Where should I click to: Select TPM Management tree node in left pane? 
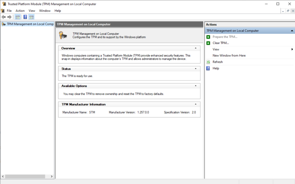pyautogui.click(x=29, y=24)
